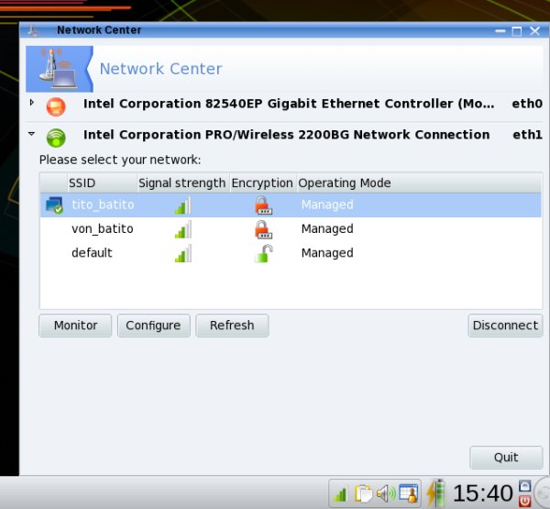Open the calendar organizer tray icon

(409, 493)
